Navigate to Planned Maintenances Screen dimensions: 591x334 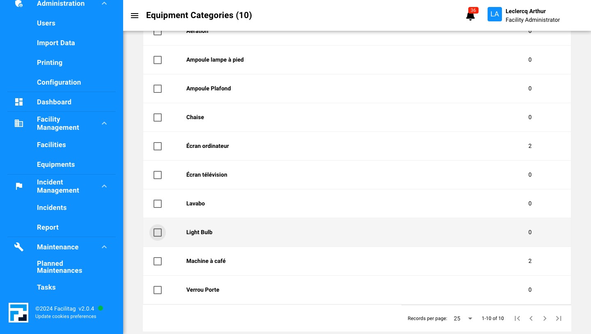click(x=60, y=267)
